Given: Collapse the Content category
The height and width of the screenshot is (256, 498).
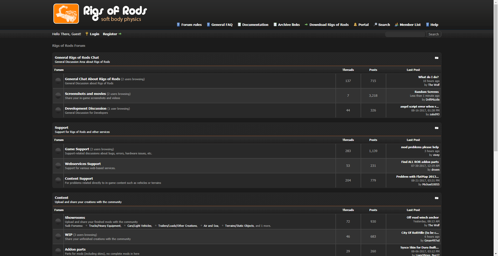Looking at the screenshot, I should coord(437,198).
